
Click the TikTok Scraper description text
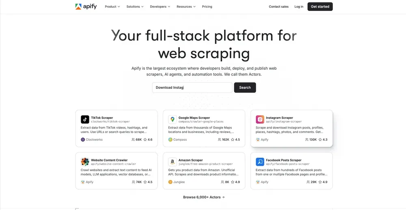click(114, 130)
